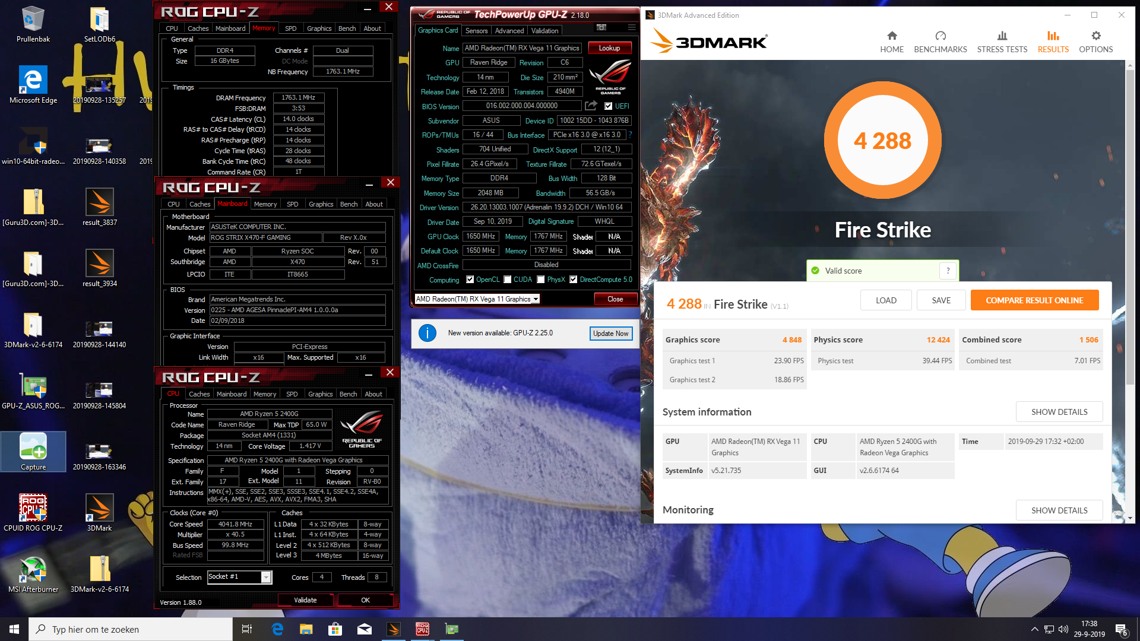
Task: Open the Capture desktop shortcut
Action: coord(33,451)
